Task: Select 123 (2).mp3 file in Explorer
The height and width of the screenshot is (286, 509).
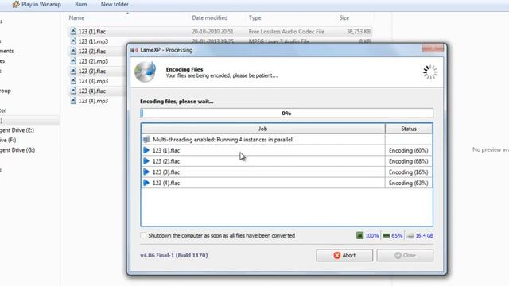Action: click(93, 61)
